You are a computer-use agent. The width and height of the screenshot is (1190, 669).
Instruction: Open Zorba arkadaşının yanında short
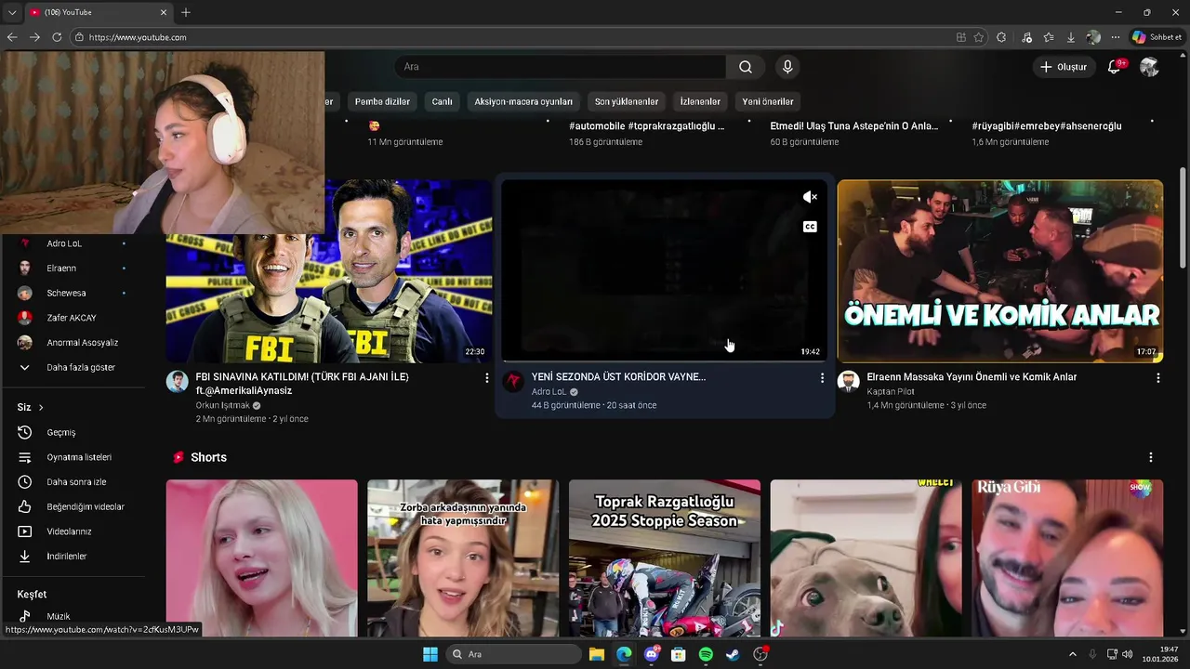coord(463,557)
